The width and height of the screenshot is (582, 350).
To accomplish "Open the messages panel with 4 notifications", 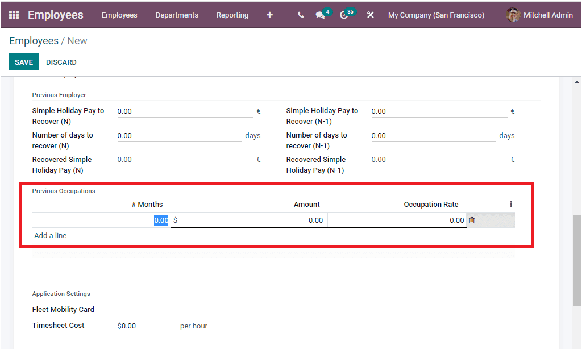I will pyautogui.click(x=319, y=15).
